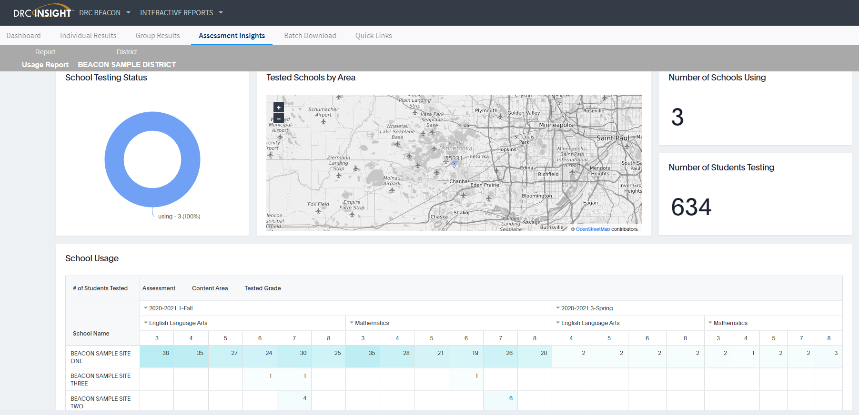Click the cell with value 19
Image resolution: width=859 pixels, height=415 pixels.
[466, 356]
